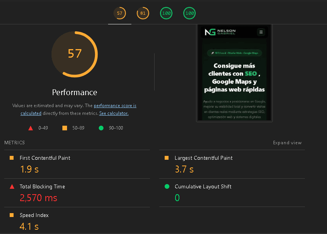This screenshot has height=234, width=327.
Task: Expand the First Contentful Paint metric
Action: tap(77, 164)
